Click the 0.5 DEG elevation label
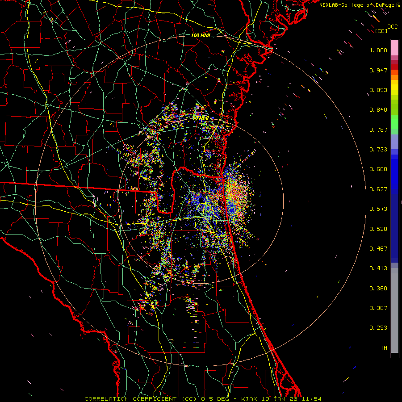402x402 pixels. click(215, 399)
